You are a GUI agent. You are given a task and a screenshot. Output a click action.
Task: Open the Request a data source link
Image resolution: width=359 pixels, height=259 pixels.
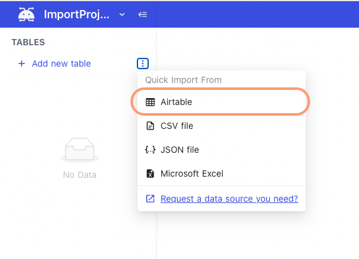click(x=229, y=199)
